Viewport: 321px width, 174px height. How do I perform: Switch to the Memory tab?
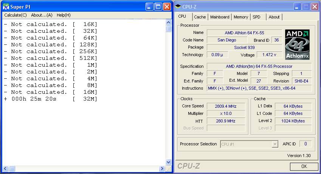(x=241, y=17)
